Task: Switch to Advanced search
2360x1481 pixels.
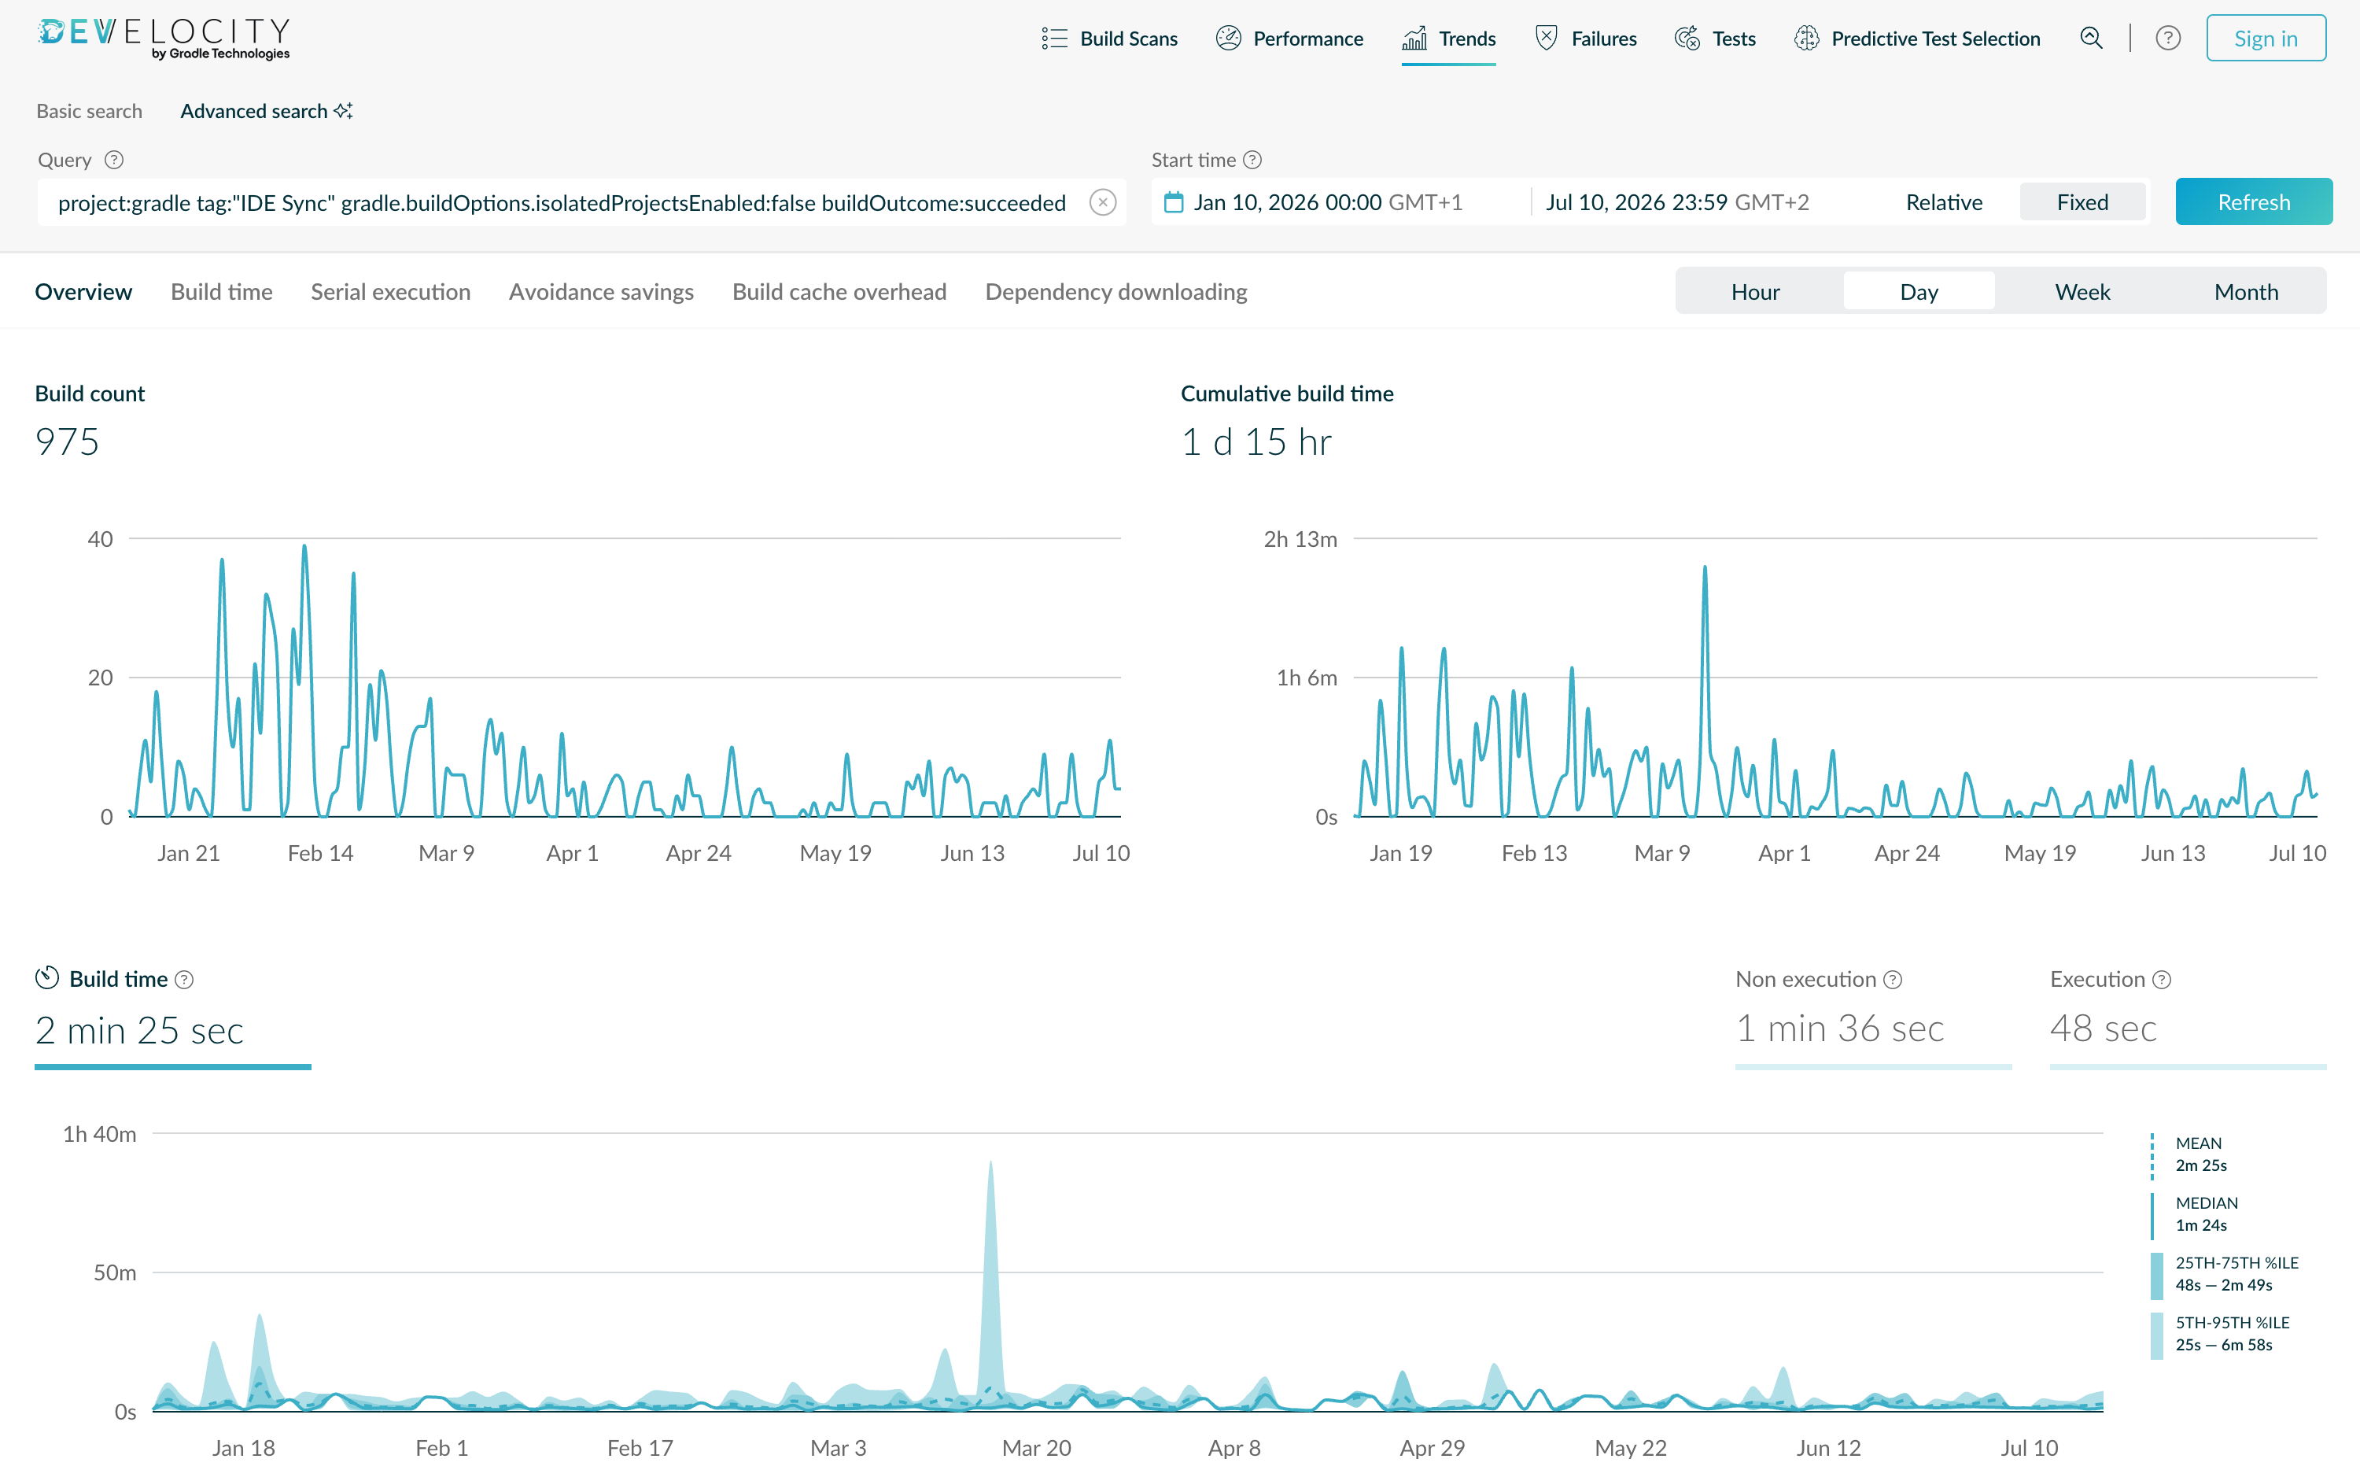Action: pyautogui.click(x=265, y=111)
